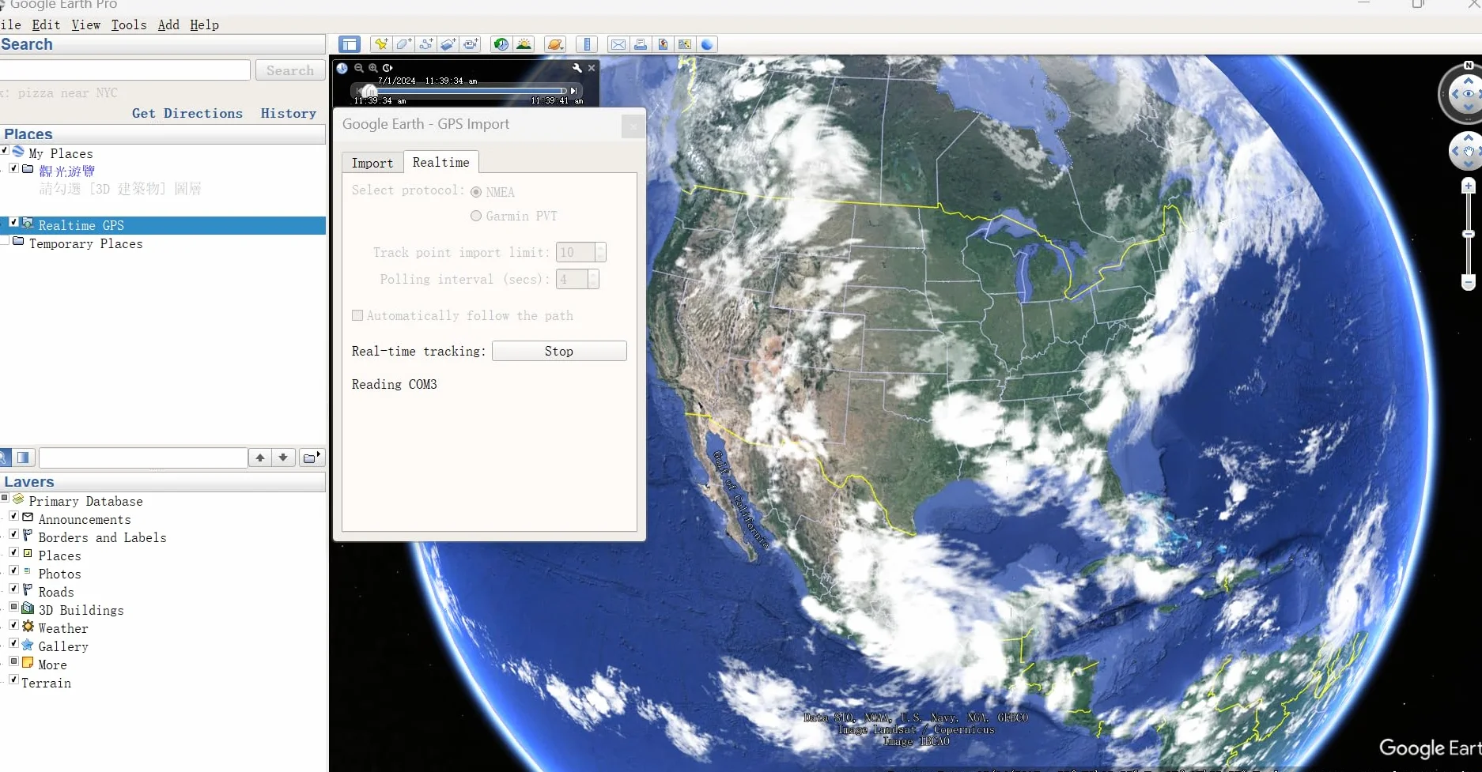1482x772 pixels.
Task: Click the look-around joystick eye icon
Action: 1469,94
